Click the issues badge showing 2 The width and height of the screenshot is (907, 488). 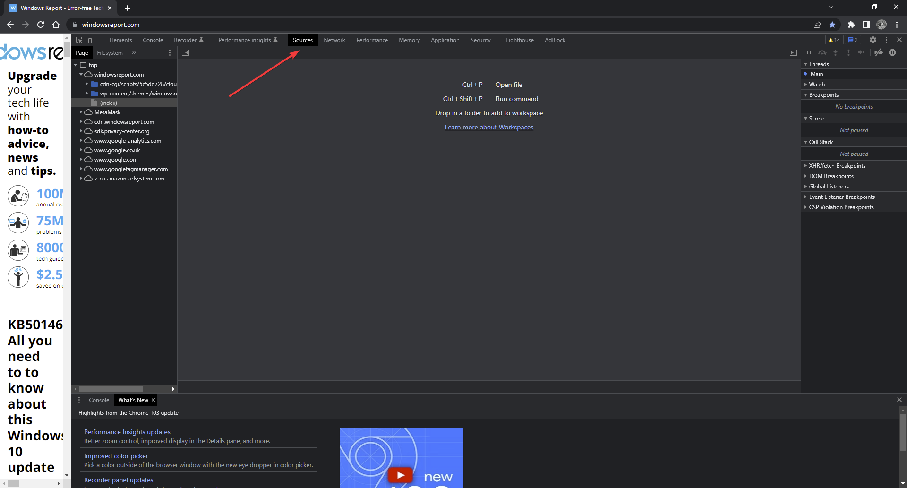pos(853,40)
